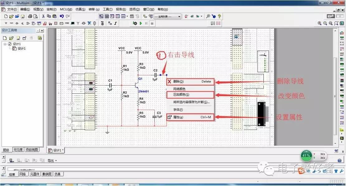
Task: Click the Paste clipboard icon
Action: pos(54,16)
